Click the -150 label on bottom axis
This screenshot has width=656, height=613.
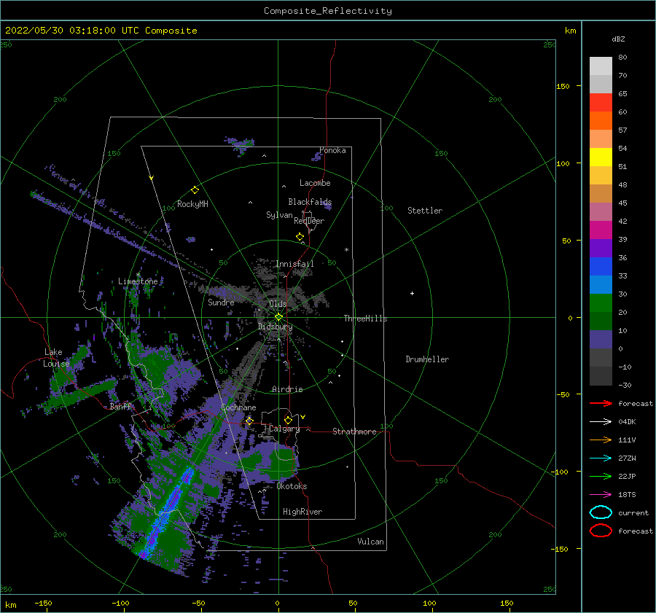43,603
